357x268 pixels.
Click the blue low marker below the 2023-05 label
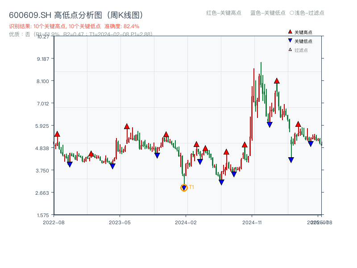point(112,166)
